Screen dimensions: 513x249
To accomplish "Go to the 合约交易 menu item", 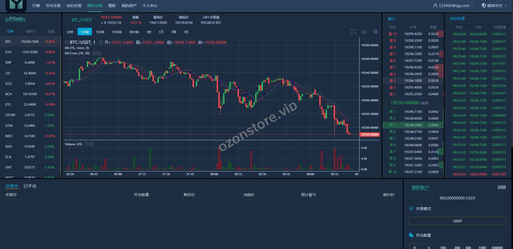I will pos(74,6).
